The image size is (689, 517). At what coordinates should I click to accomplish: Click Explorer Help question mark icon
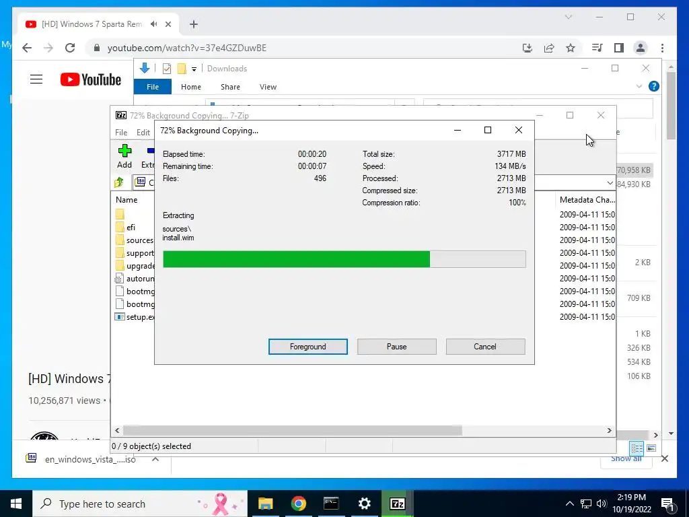coord(653,86)
